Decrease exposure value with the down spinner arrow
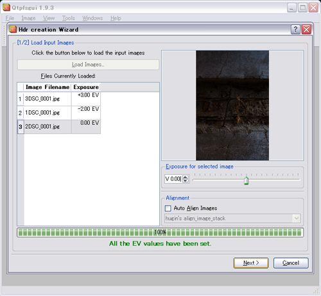Viewport: 321px width, 296px height. pos(186,181)
